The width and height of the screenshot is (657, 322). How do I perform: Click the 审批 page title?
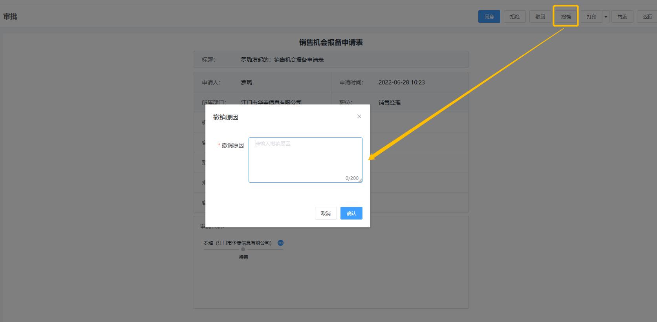[x=10, y=16]
